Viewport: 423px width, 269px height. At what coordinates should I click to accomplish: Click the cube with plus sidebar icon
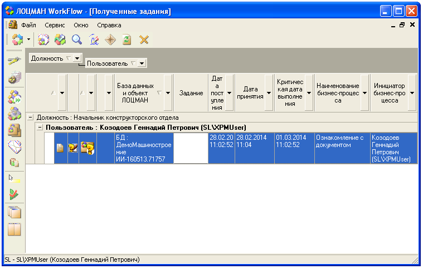click(x=14, y=77)
